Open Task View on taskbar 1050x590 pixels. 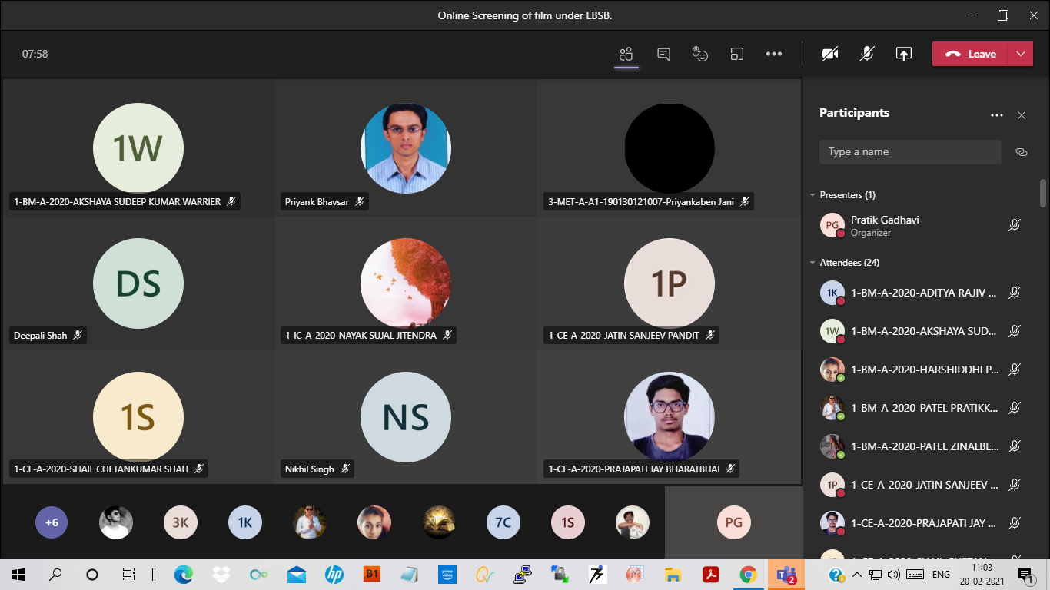(x=129, y=574)
